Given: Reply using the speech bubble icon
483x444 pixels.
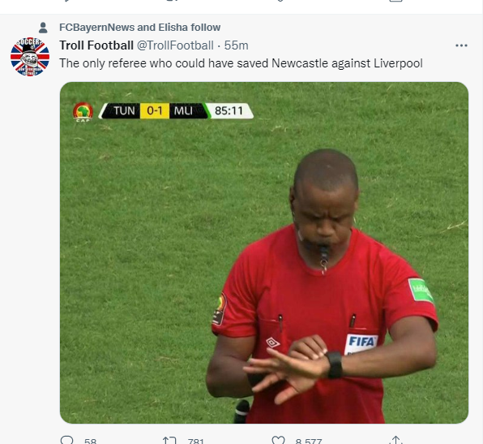Looking at the screenshot, I should tap(66, 440).
